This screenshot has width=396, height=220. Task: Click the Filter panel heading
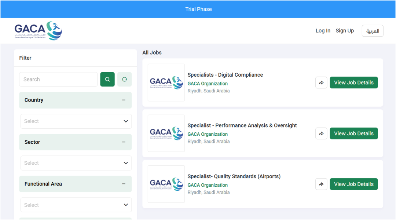point(25,58)
